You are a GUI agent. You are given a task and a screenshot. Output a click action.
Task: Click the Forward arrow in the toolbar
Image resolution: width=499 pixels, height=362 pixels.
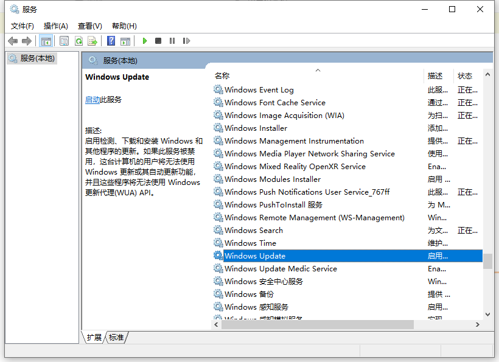26,41
